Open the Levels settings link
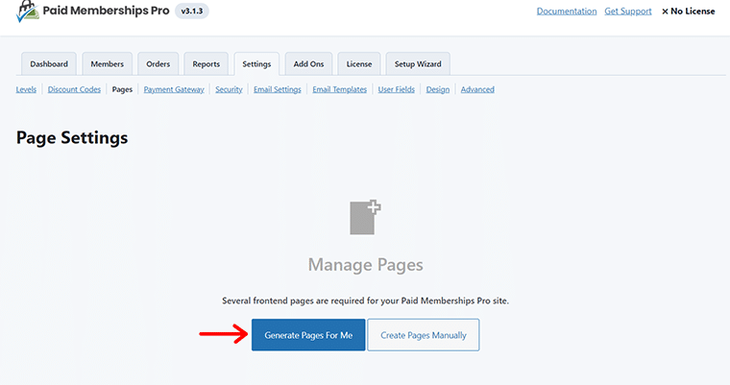Viewport: 730px width, 385px height. pos(26,89)
